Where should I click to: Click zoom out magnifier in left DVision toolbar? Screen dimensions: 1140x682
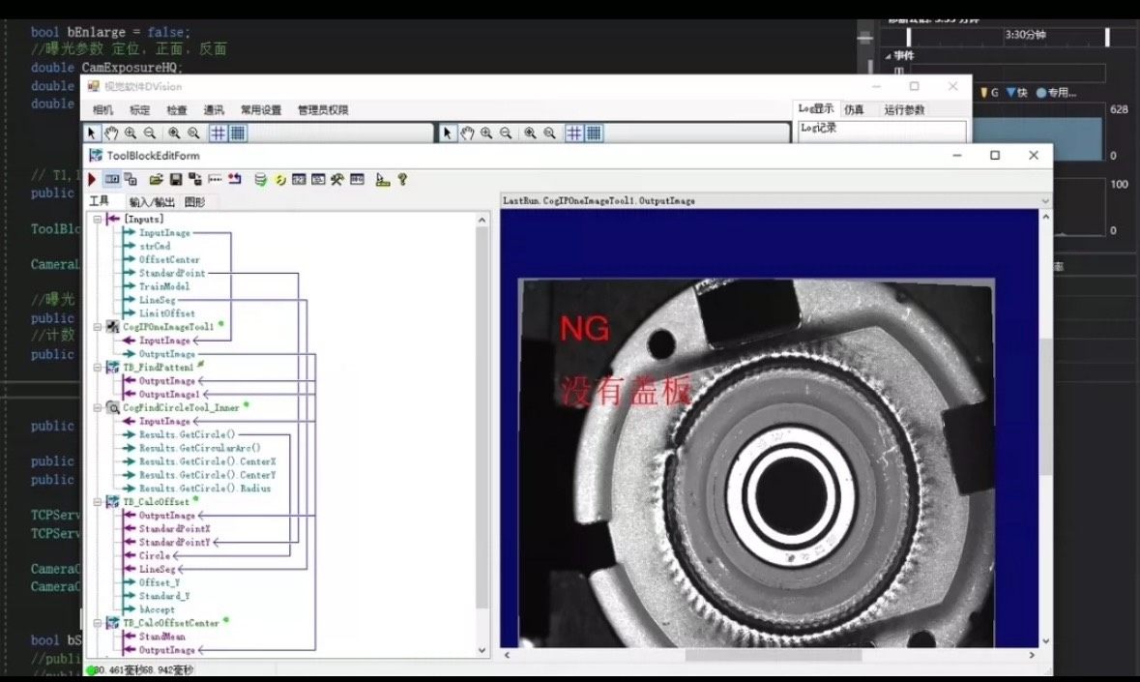pos(149,133)
